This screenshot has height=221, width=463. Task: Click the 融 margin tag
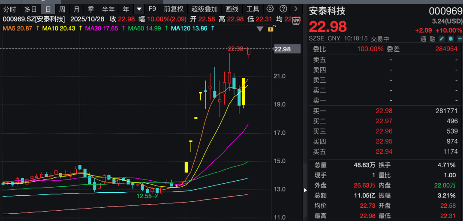point(432,39)
